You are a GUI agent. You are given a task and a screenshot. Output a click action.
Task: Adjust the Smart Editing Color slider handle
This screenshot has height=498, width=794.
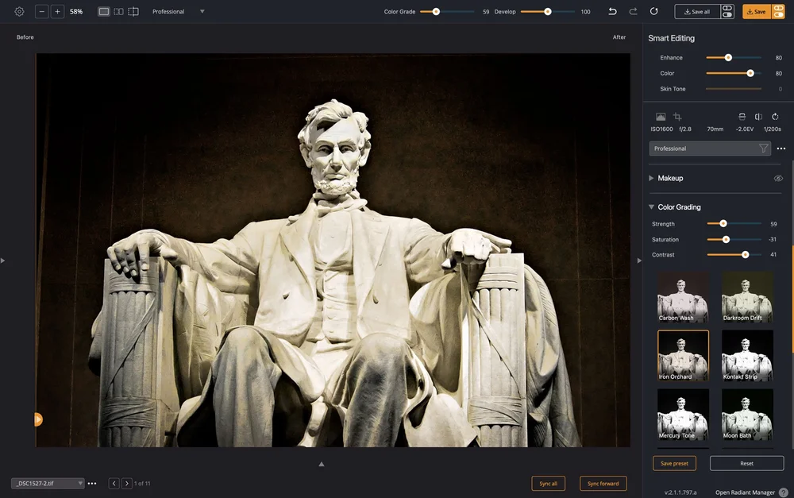pos(750,73)
